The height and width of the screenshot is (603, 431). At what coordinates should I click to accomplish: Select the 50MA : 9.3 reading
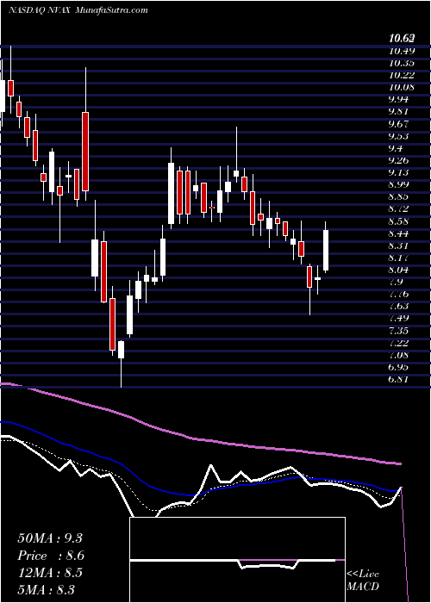coord(50,538)
